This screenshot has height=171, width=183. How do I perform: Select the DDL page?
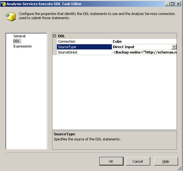[16, 41]
